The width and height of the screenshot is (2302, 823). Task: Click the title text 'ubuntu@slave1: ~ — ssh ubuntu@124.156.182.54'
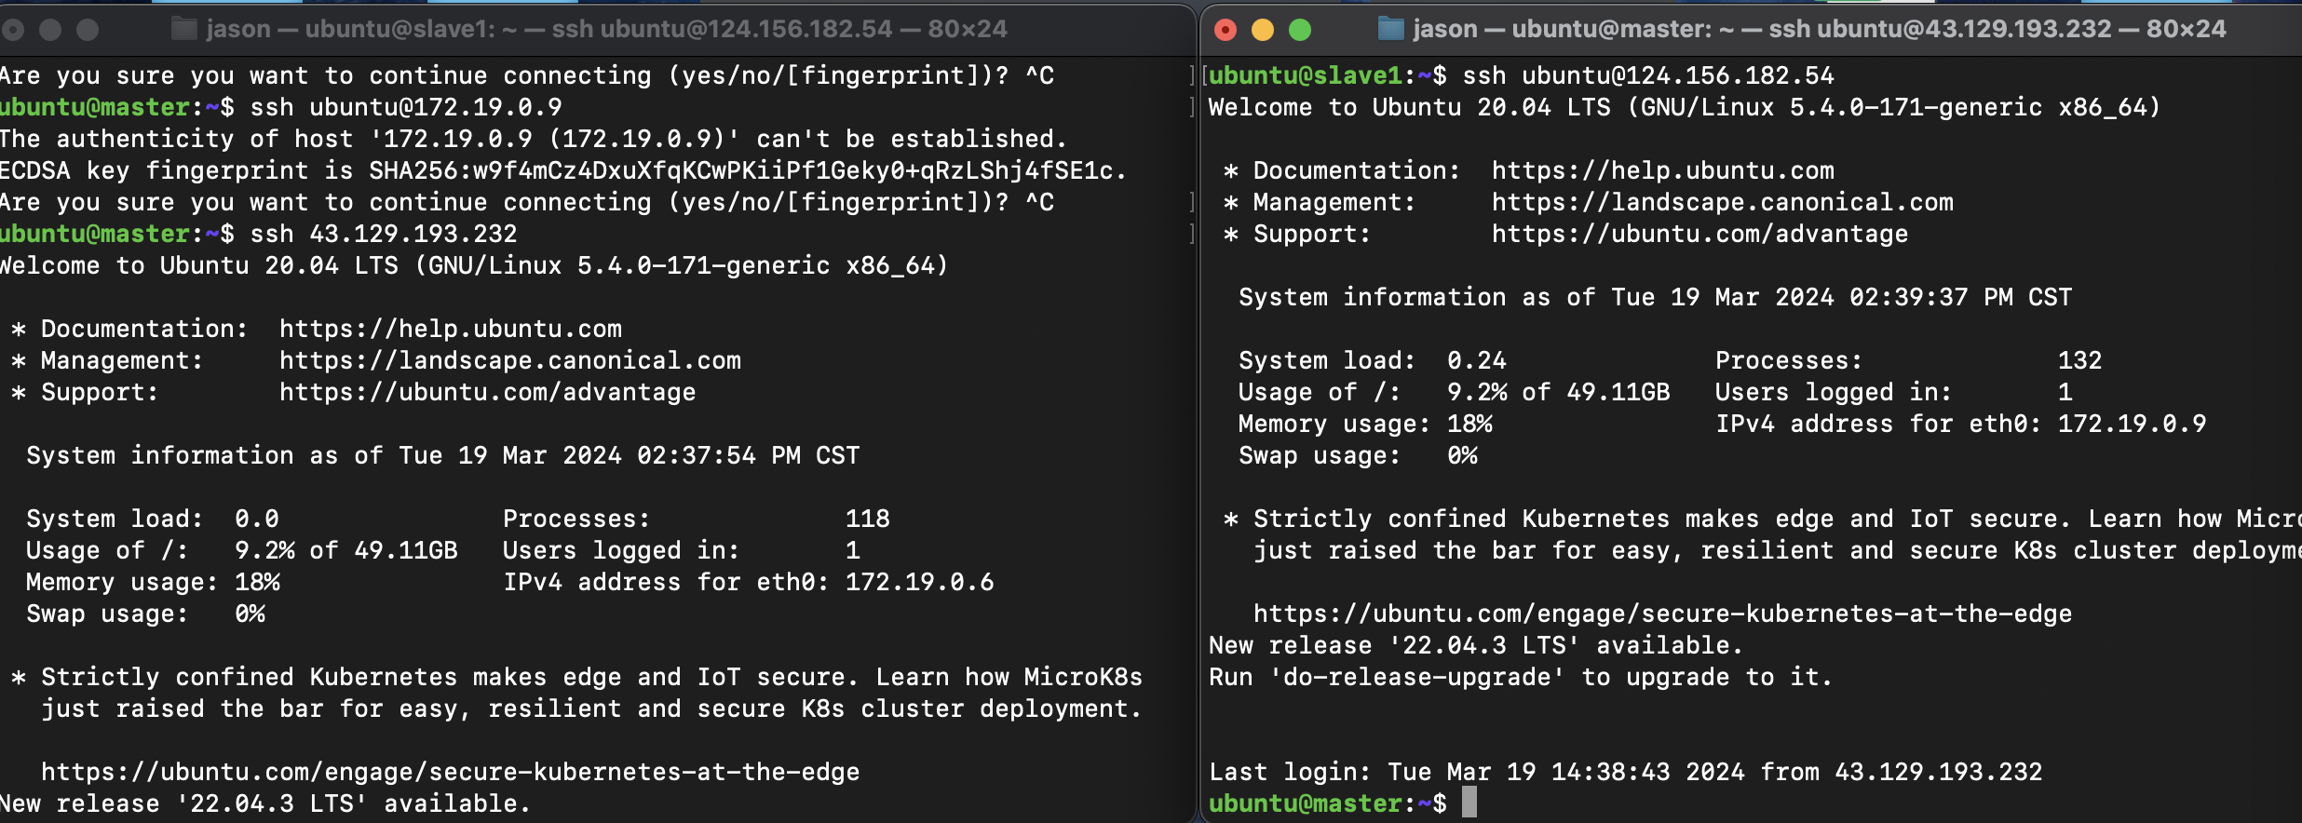[599, 29]
